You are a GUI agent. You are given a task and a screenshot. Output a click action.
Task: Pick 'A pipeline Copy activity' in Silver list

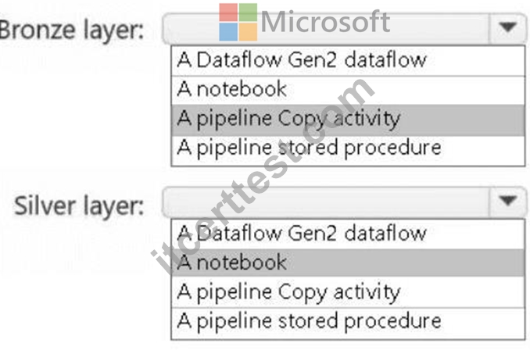(x=348, y=292)
